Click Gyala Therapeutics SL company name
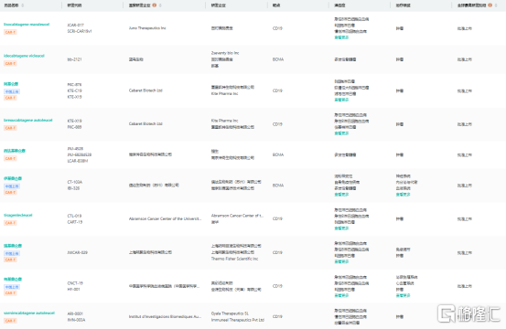Viewport: 506px width, 329px height. tap(230, 313)
